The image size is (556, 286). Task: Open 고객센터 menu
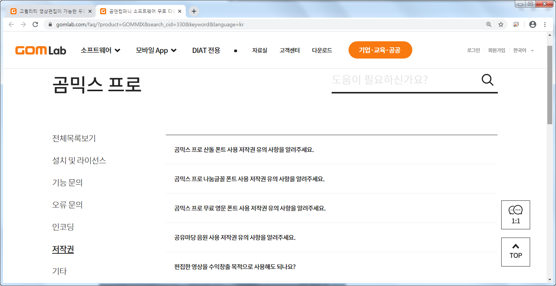pos(290,50)
